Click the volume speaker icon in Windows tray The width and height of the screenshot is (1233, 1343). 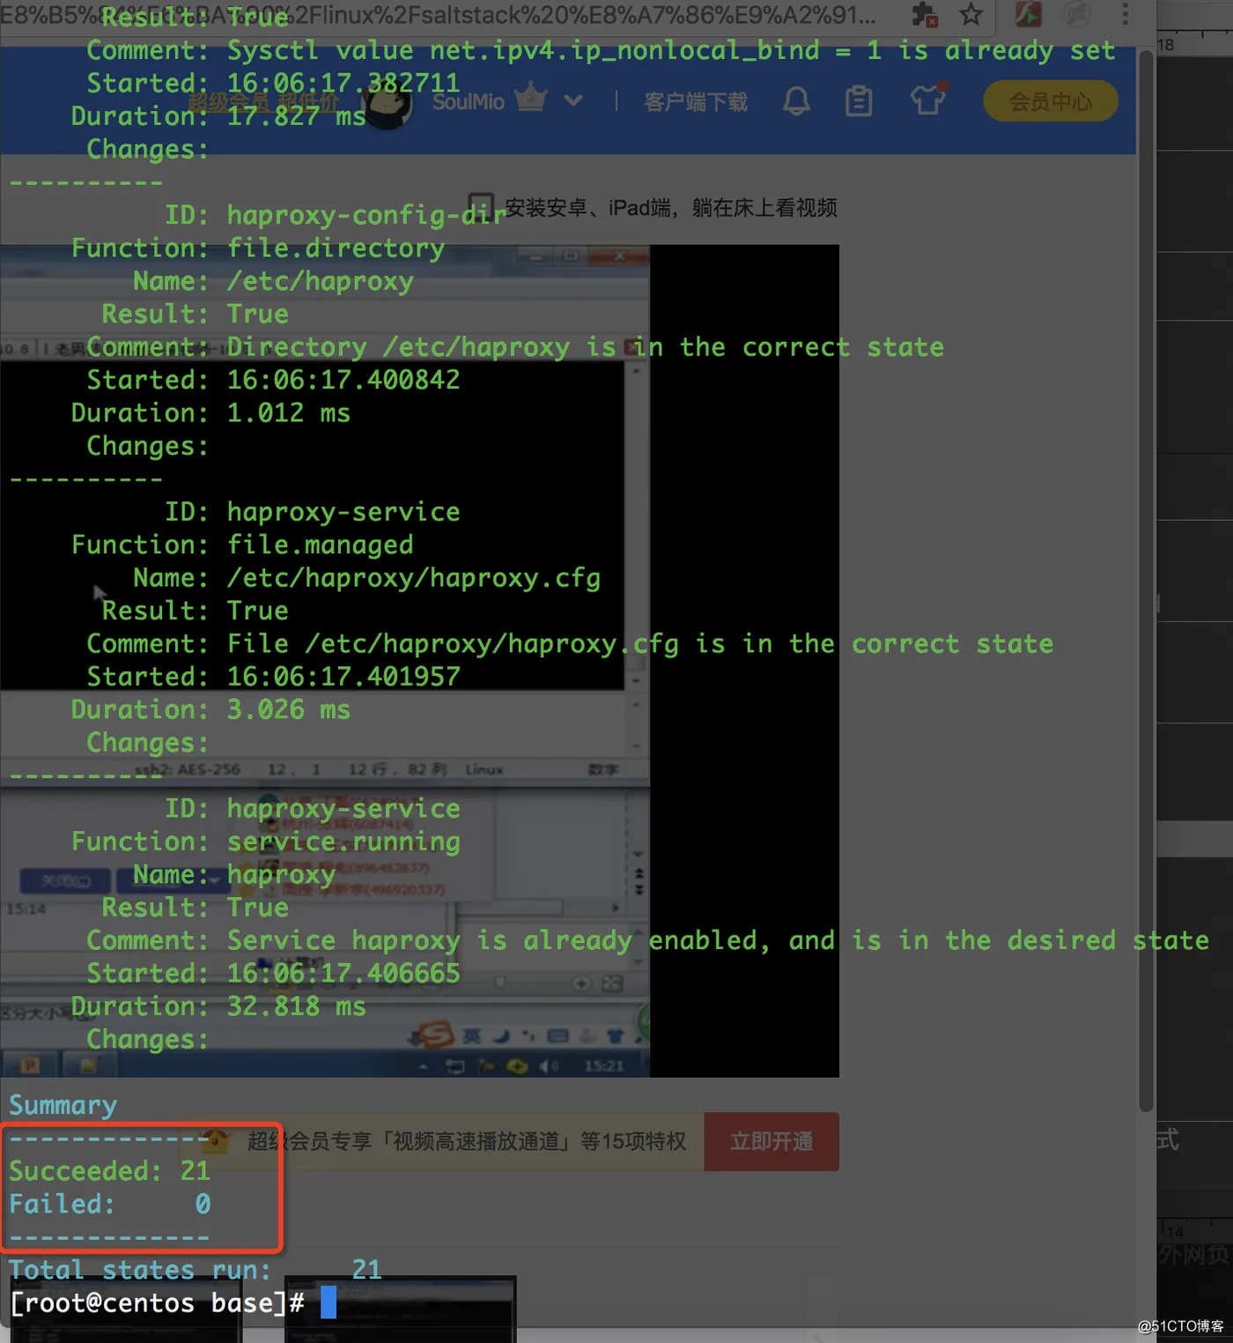click(x=549, y=1066)
